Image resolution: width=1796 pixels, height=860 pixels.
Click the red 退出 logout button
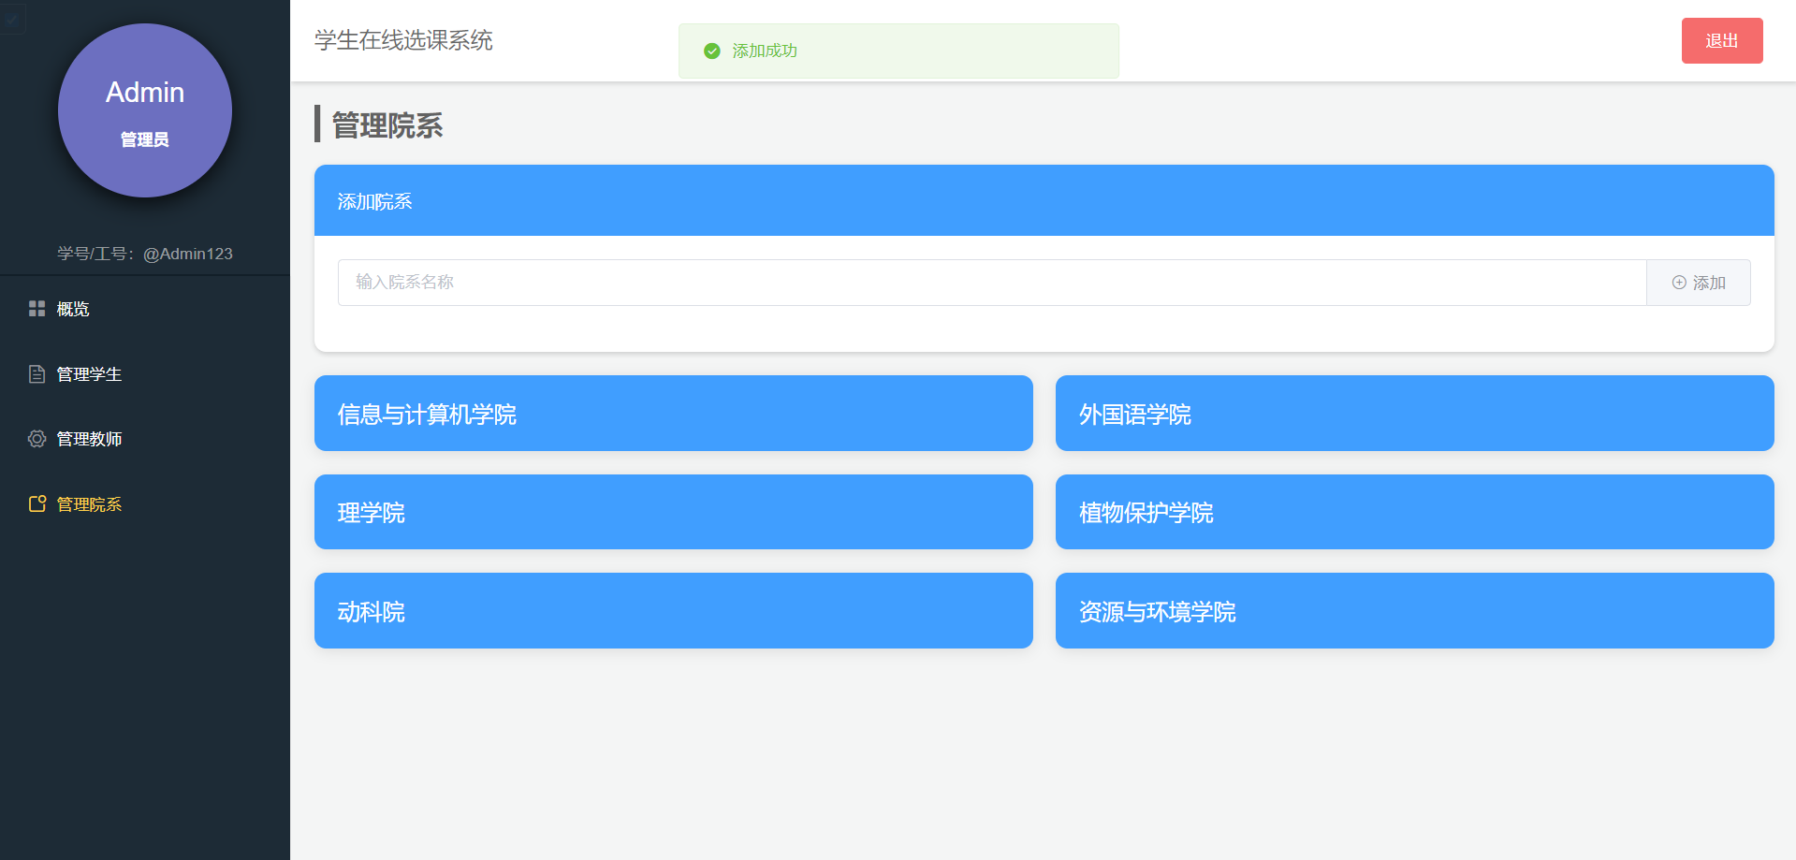click(1722, 41)
